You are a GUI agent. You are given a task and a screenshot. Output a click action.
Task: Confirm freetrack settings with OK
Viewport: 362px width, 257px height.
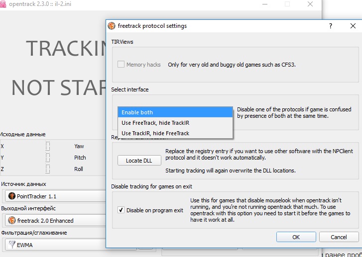pos(296,237)
